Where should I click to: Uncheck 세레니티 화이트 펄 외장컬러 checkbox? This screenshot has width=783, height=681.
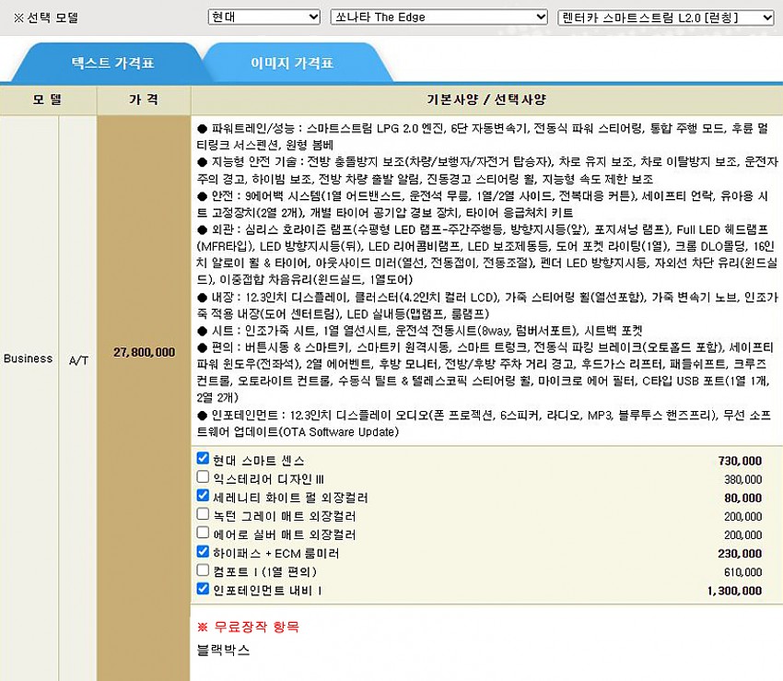click(204, 496)
